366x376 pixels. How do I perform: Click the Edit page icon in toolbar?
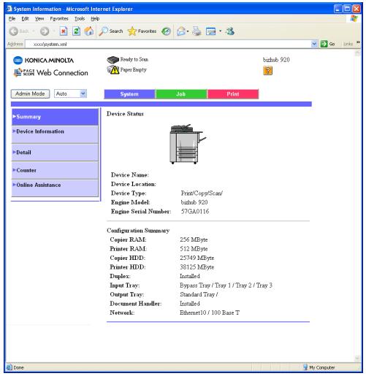pyautogui.click(x=211, y=31)
